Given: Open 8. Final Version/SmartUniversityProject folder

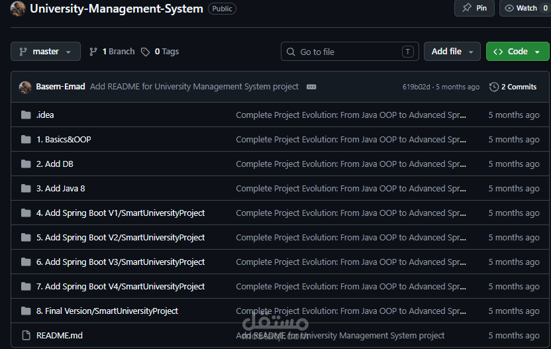Looking at the screenshot, I should [x=107, y=311].
